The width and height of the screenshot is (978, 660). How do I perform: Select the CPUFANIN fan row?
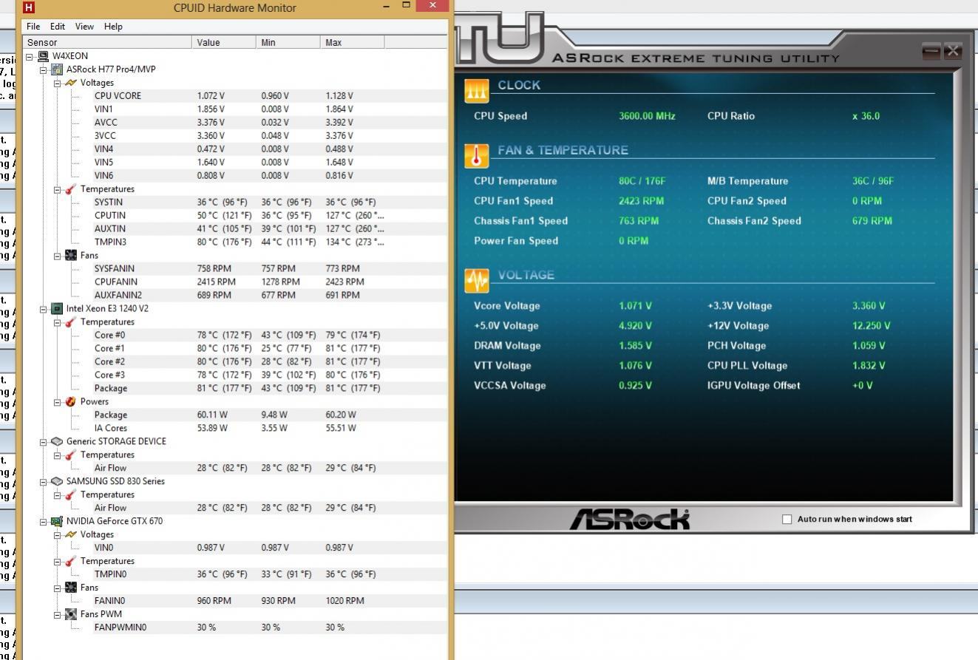click(235, 282)
